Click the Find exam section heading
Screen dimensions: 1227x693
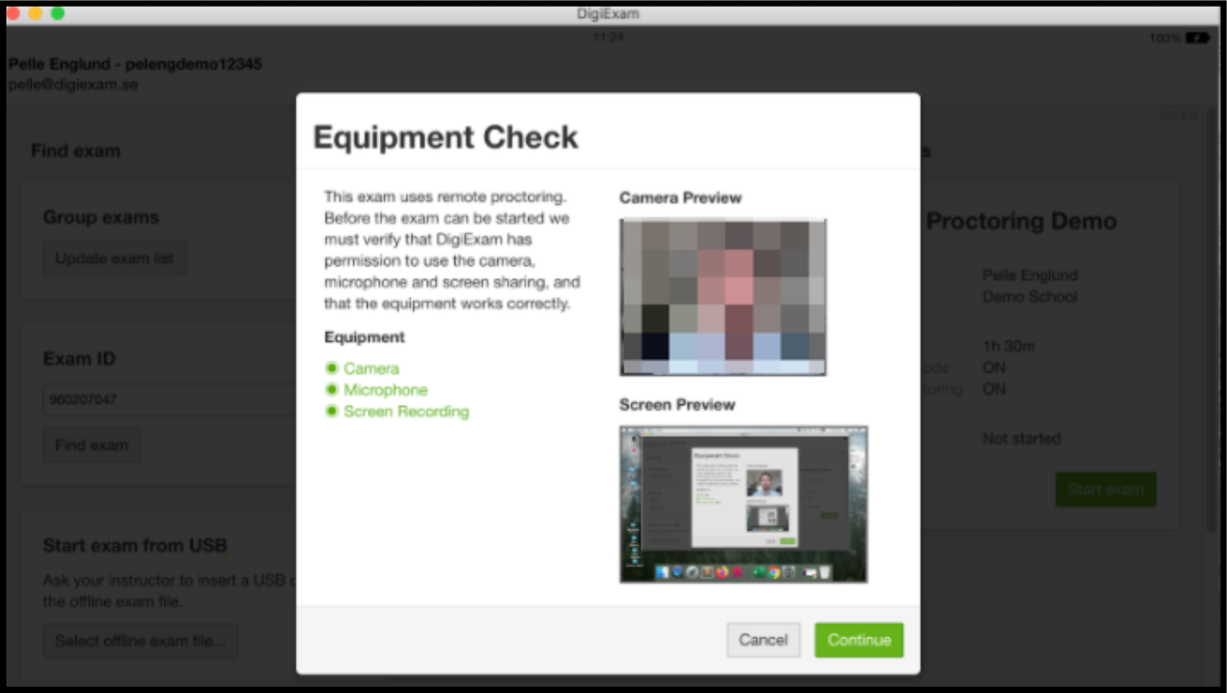(76, 151)
